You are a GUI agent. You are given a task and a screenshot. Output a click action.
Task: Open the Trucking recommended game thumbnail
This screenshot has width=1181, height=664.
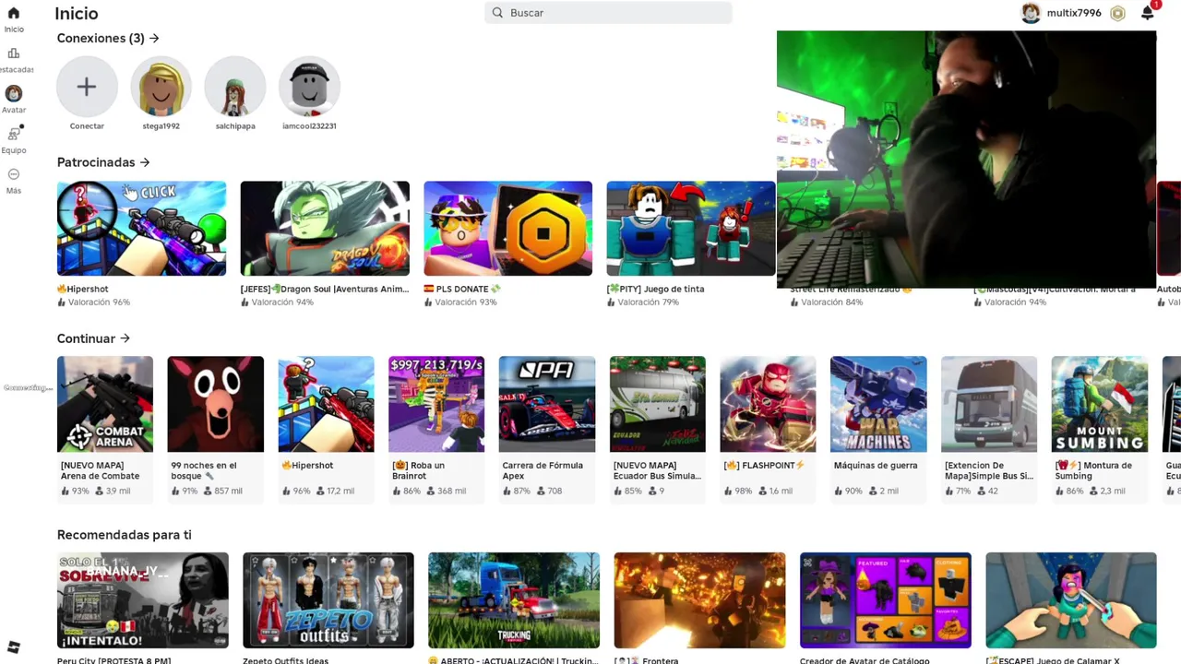pos(514,600)
